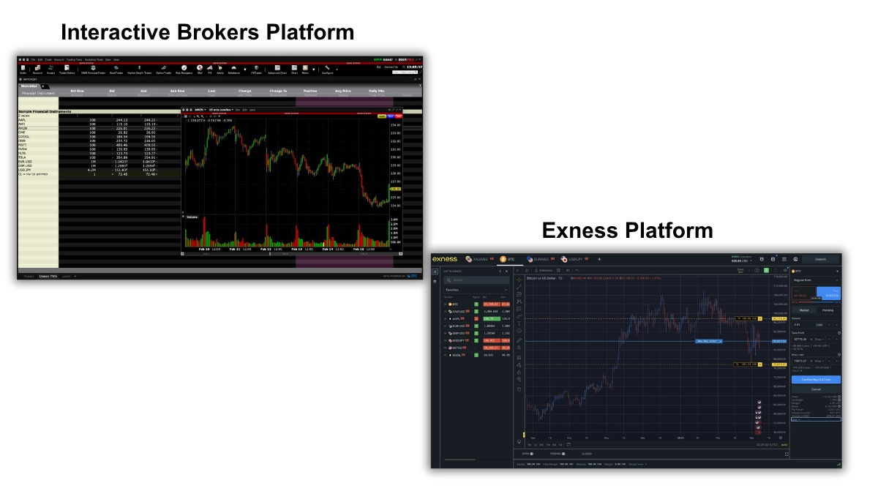878x494 pixels.
Task: Select the Watchlist tab in Interactive Brokers
Action: tap(28, 86)
